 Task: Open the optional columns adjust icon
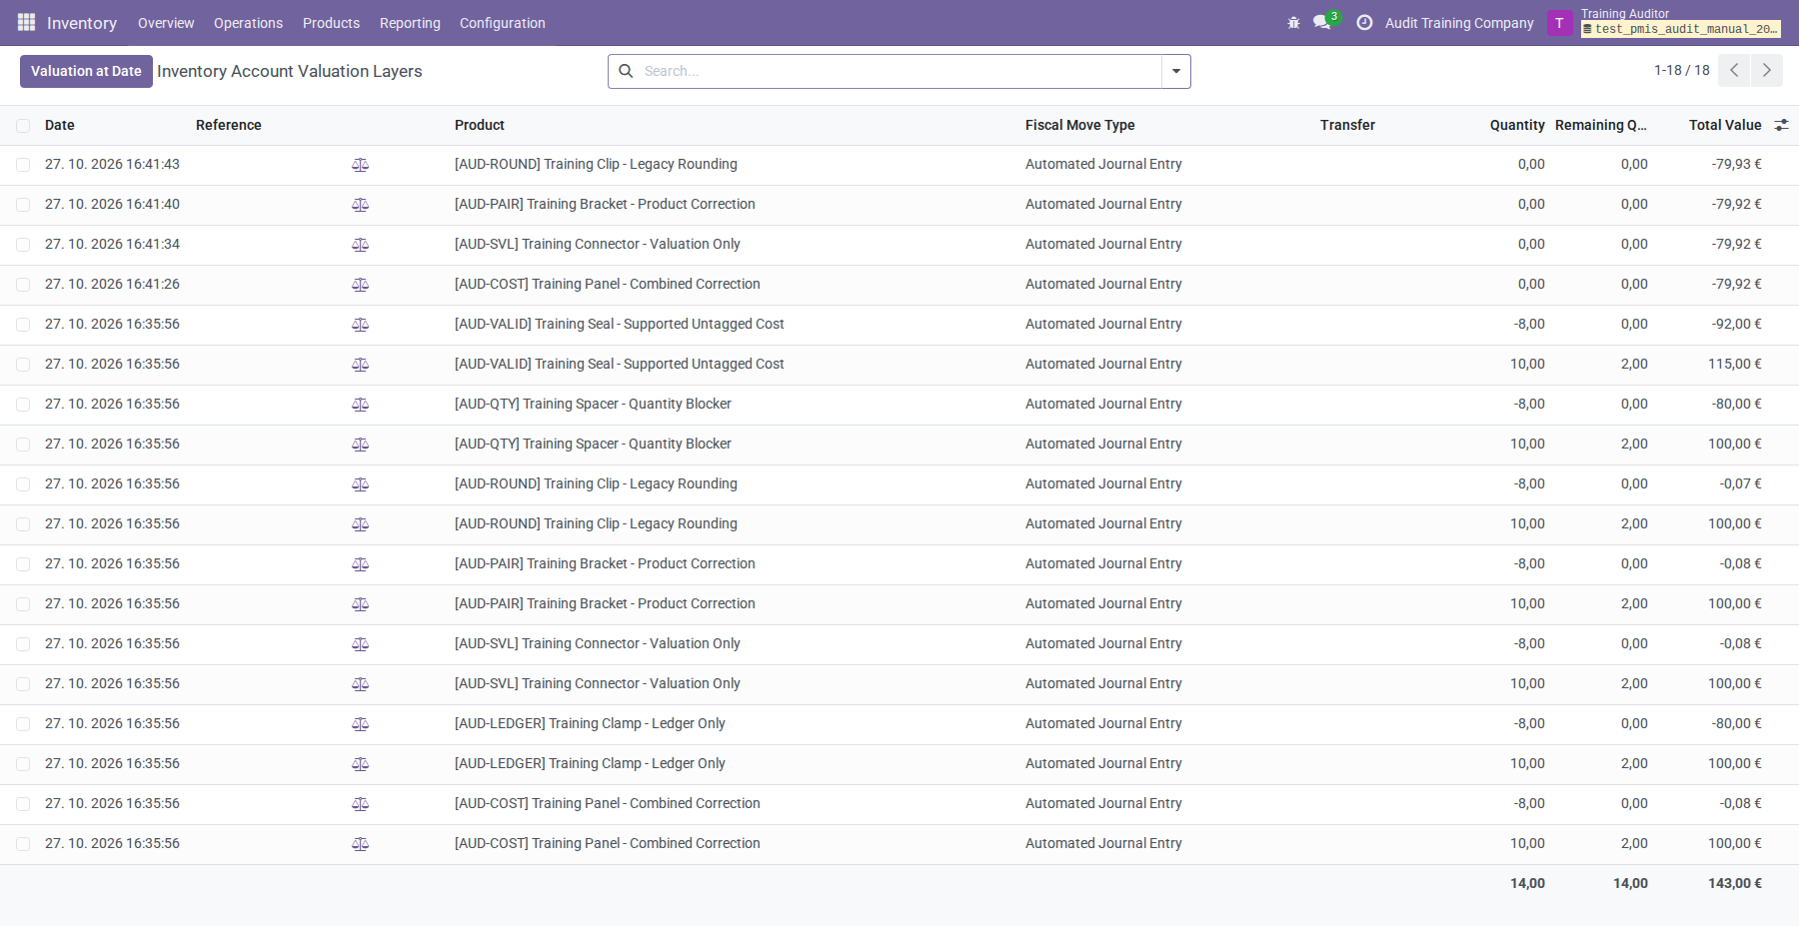1781,125
